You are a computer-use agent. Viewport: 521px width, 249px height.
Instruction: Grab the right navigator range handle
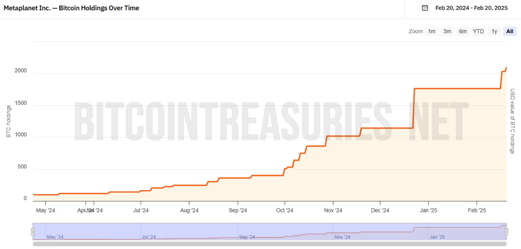coord(506,232)
